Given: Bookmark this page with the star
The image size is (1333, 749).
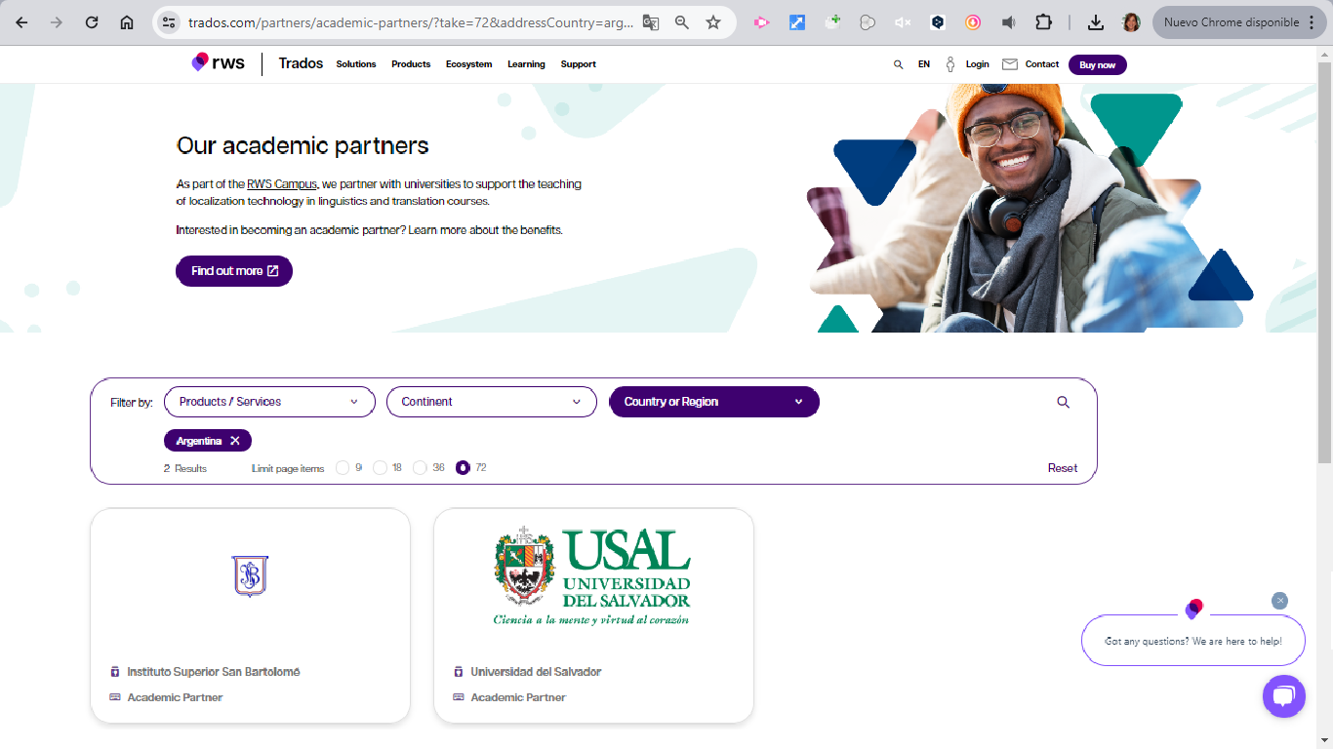Looking at the screenshot, I should 713,22.
